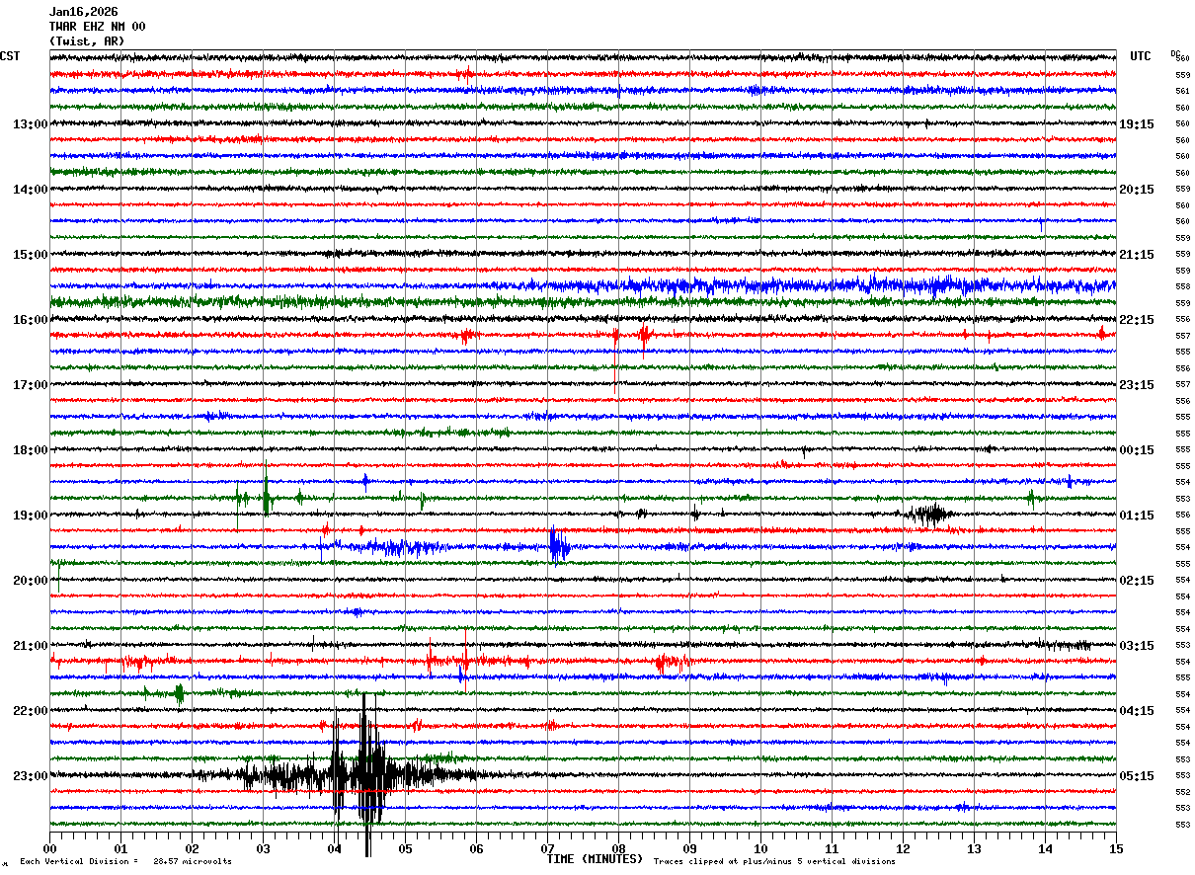Select the 18:00 CST time label
Image resolution: width=1195 pixels, height=875 pixels.
coord(30,450)
